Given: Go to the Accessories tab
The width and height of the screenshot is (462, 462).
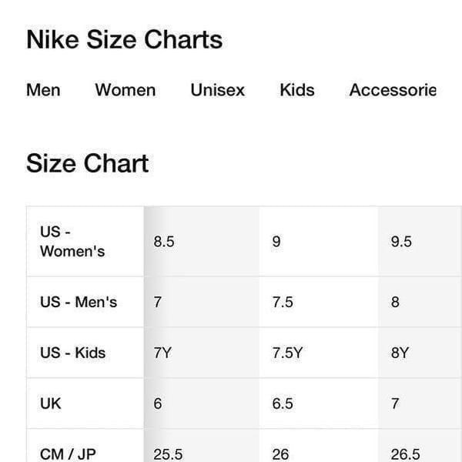Looking at the screenshot, I should tap(393, 90).
